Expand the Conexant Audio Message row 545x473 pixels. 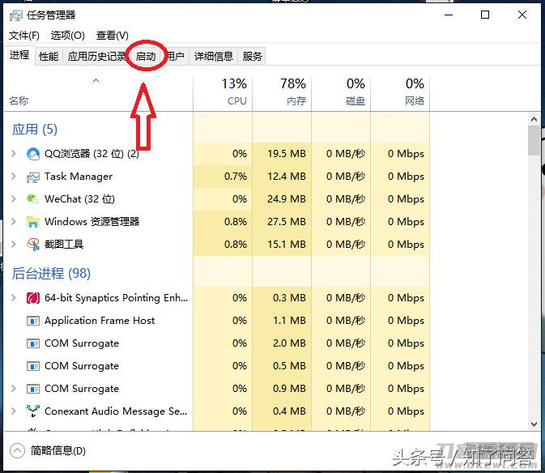tap(14, 411)
